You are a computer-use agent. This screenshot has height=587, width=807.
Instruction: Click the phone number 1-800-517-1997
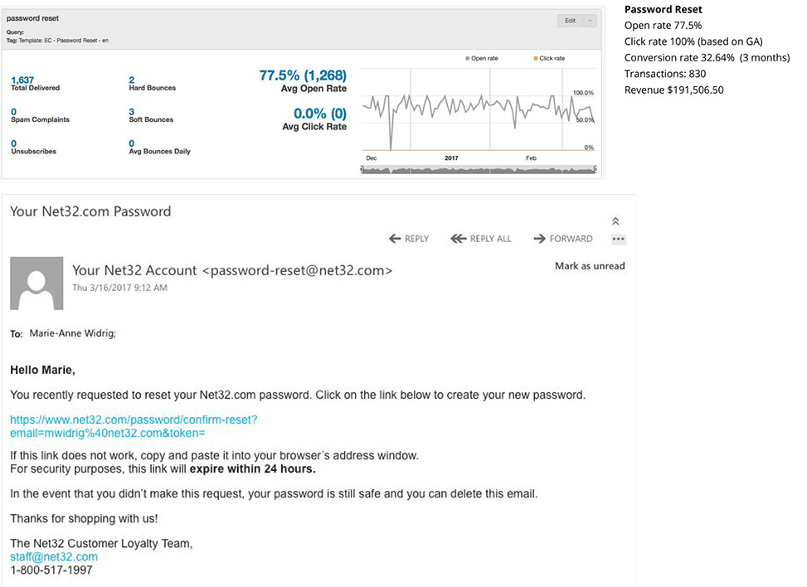[51, 570]
